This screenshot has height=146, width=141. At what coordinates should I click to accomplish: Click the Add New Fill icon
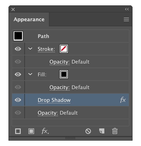31,131
